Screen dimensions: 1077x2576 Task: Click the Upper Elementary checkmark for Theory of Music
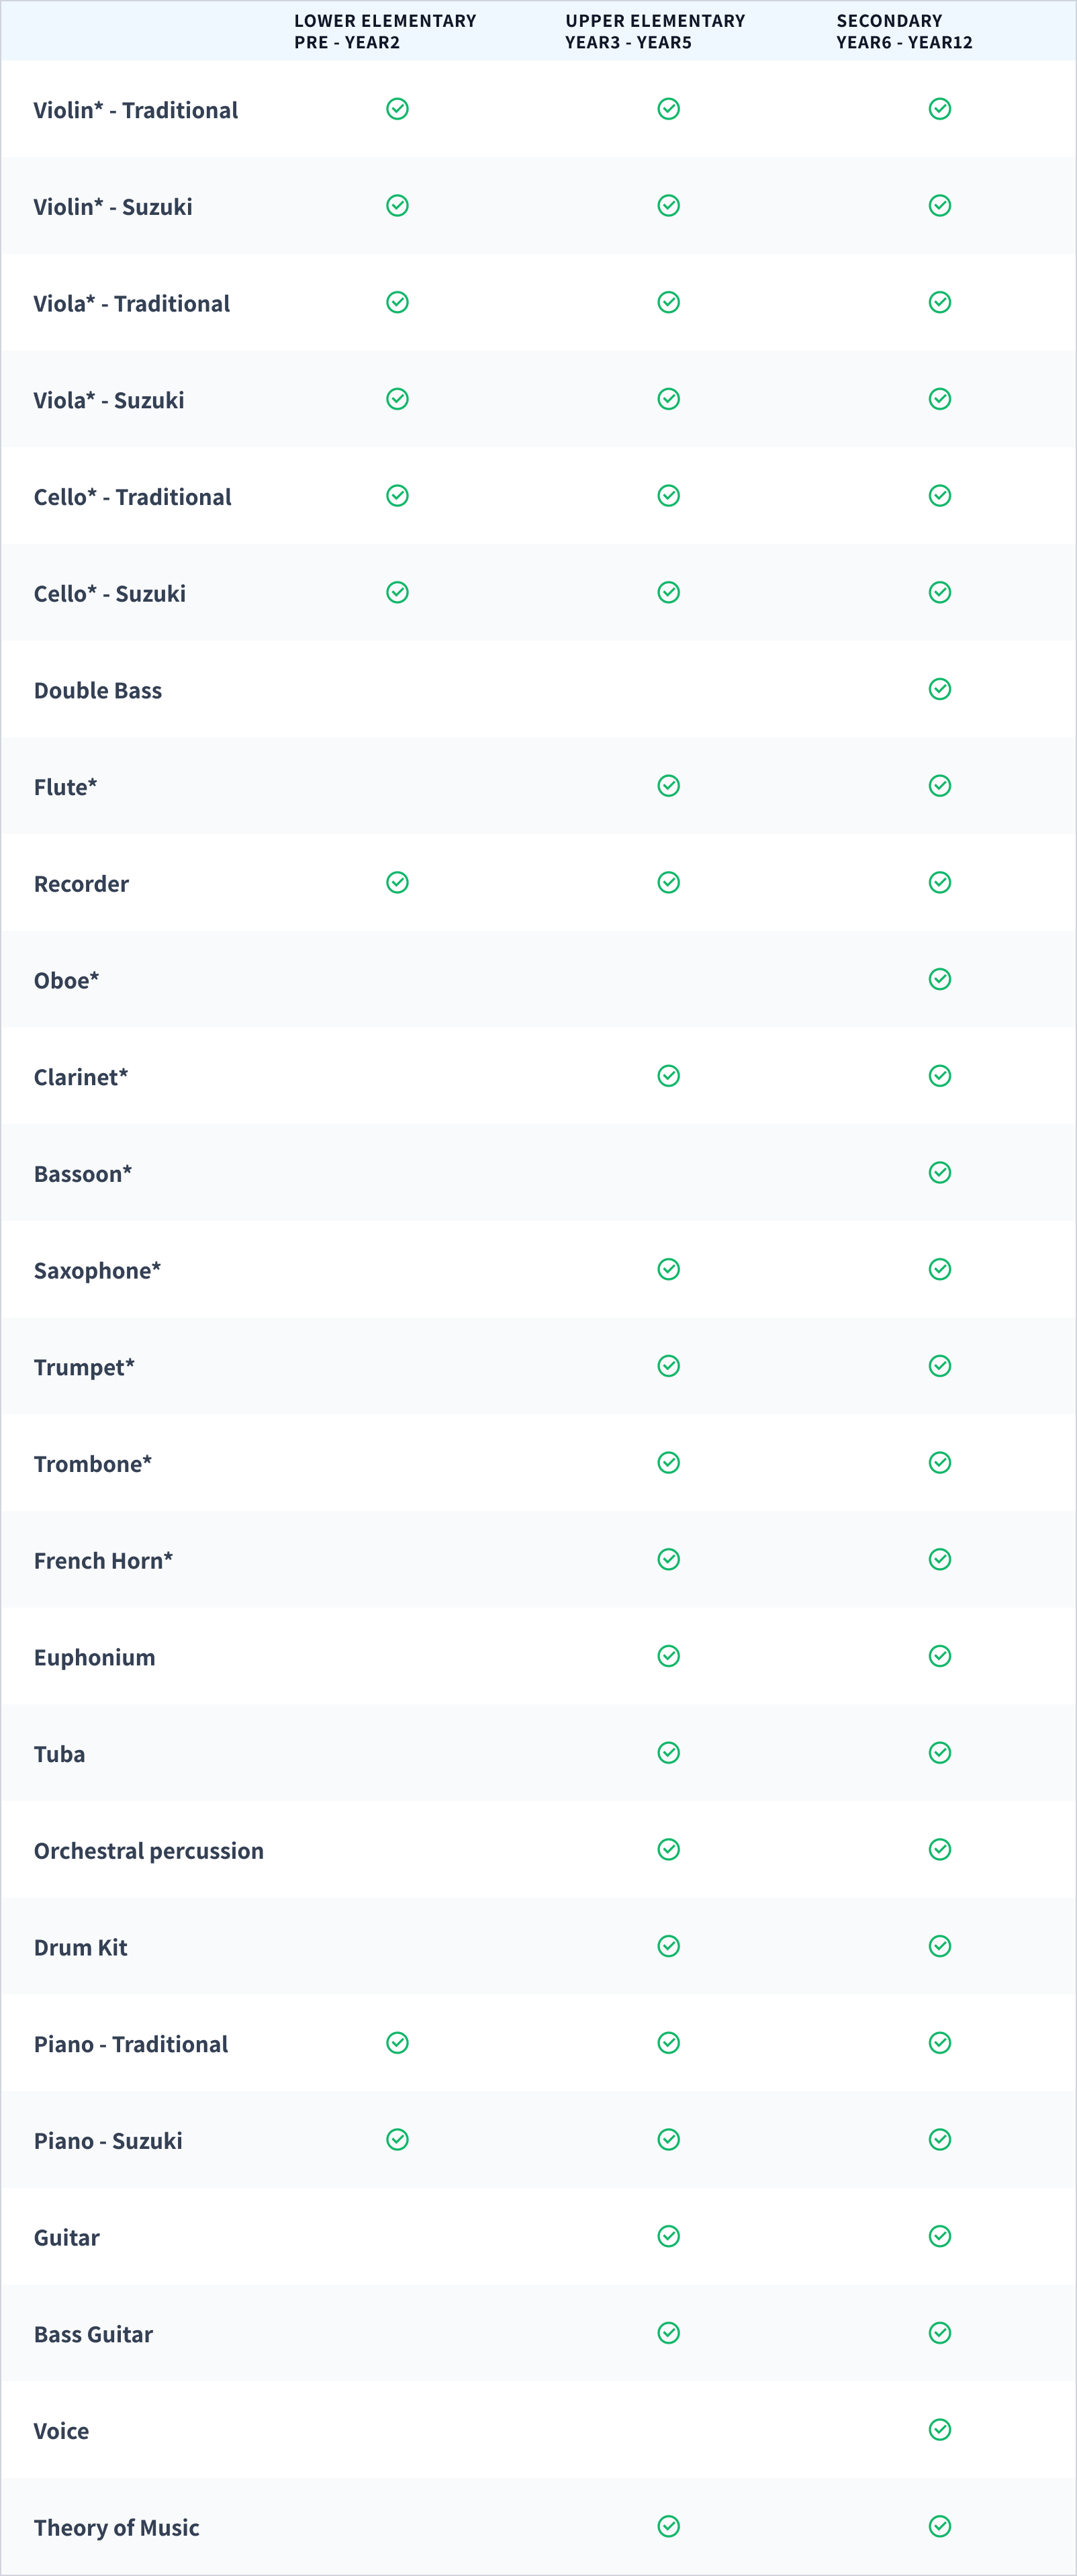point(669,2526)
